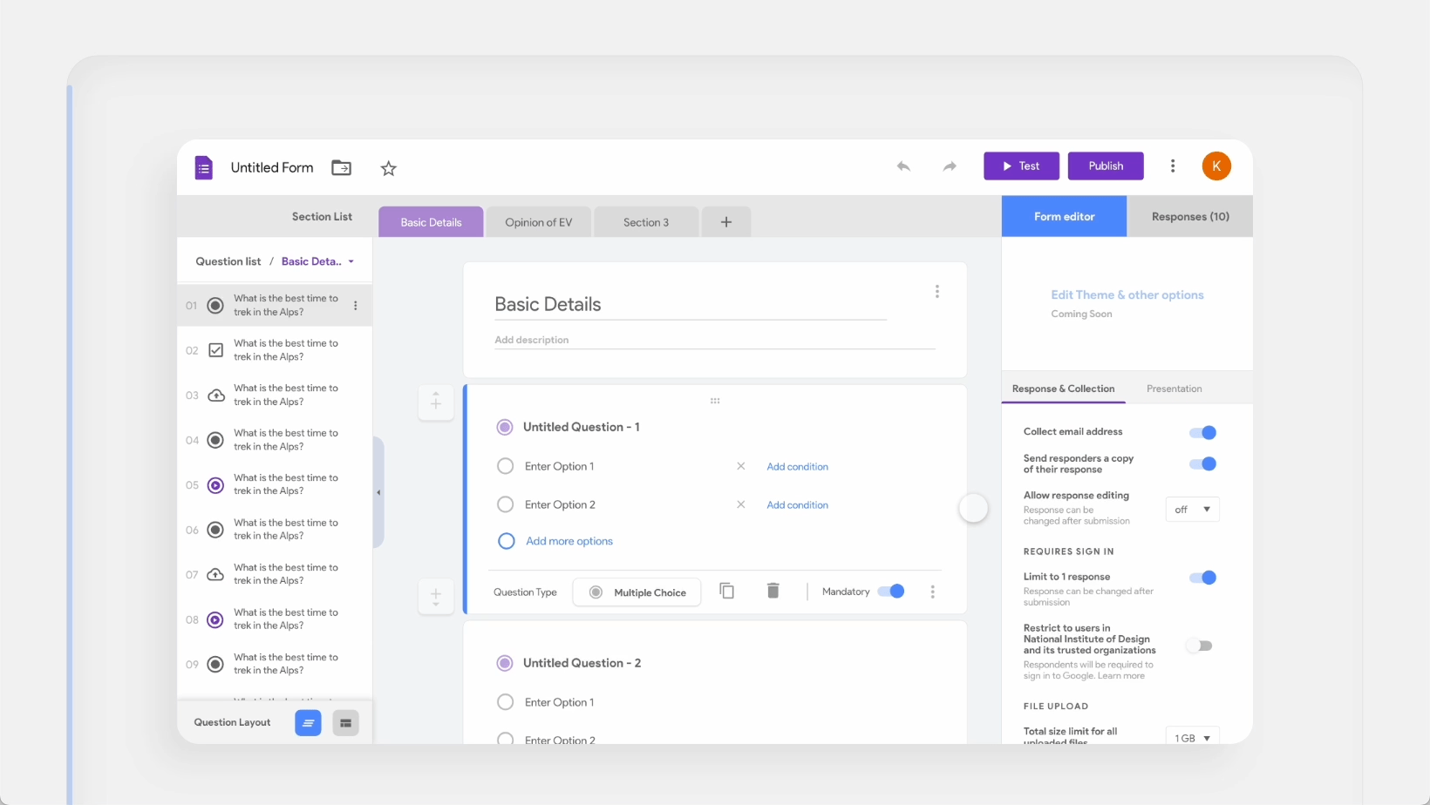Viewport: 1430px width, 805px height.
Task: Click the purple Forms document logo icon
Action: [203, 167]
